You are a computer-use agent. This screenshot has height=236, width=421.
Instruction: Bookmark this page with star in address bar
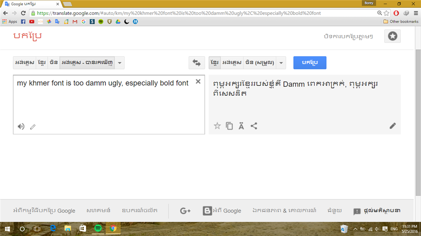point(386,13)
